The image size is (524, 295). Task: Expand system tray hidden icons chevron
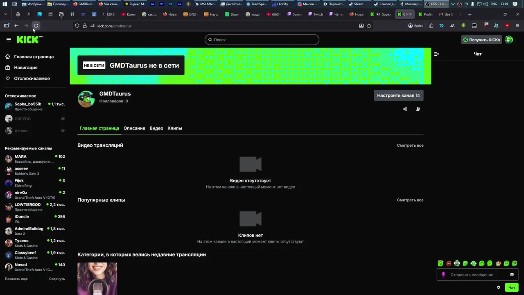click(x=453, y=4)
